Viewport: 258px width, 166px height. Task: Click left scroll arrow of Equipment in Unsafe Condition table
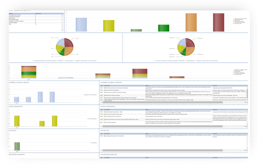coord(101,102)
